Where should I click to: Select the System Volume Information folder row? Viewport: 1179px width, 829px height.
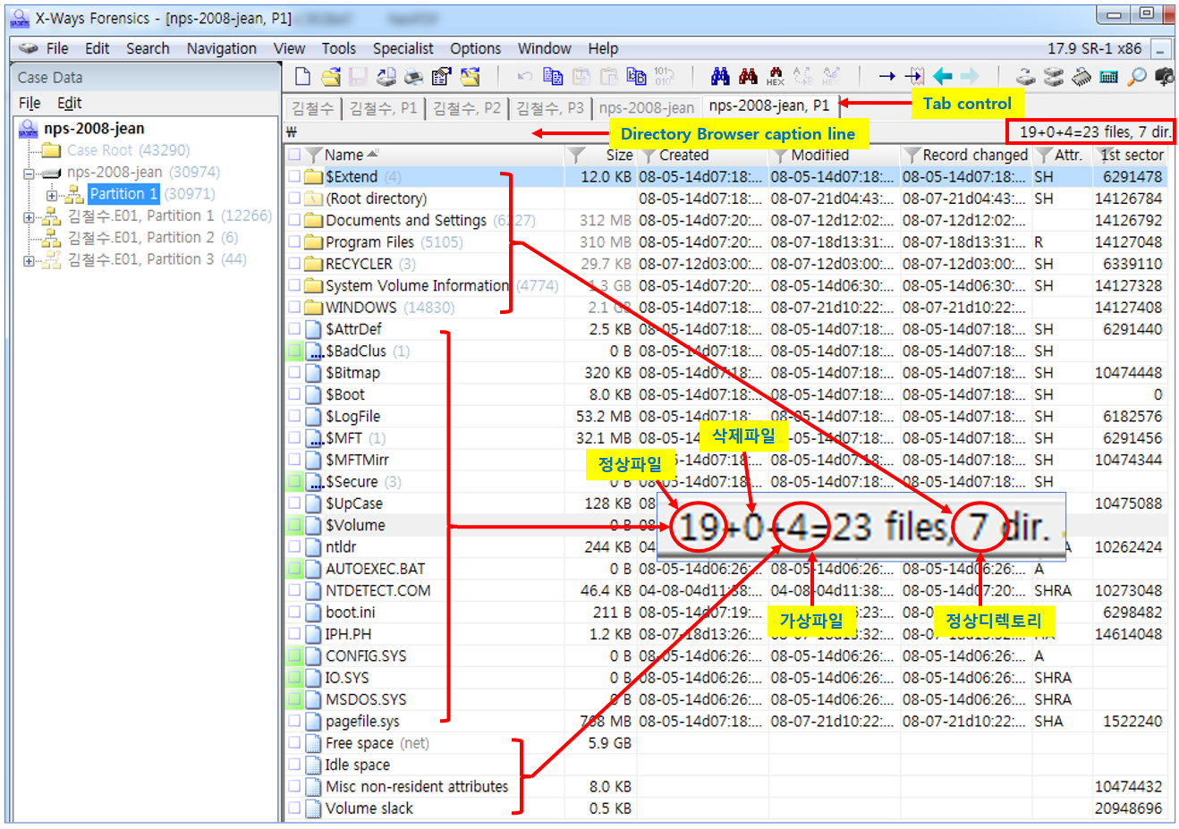pyautogui.click(x=725, y=285)
